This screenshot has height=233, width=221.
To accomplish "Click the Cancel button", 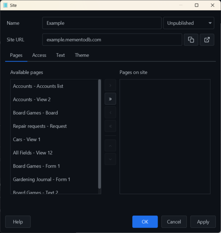I will [174, 222].
